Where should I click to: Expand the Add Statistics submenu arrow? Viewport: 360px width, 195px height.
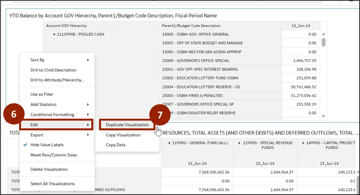(x=88, y=105)
